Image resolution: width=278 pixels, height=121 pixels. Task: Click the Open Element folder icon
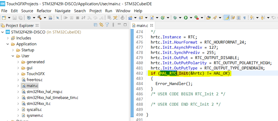[x=208, y=18]
